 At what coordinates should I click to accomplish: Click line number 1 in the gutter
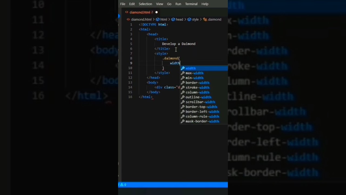(131, 25)
